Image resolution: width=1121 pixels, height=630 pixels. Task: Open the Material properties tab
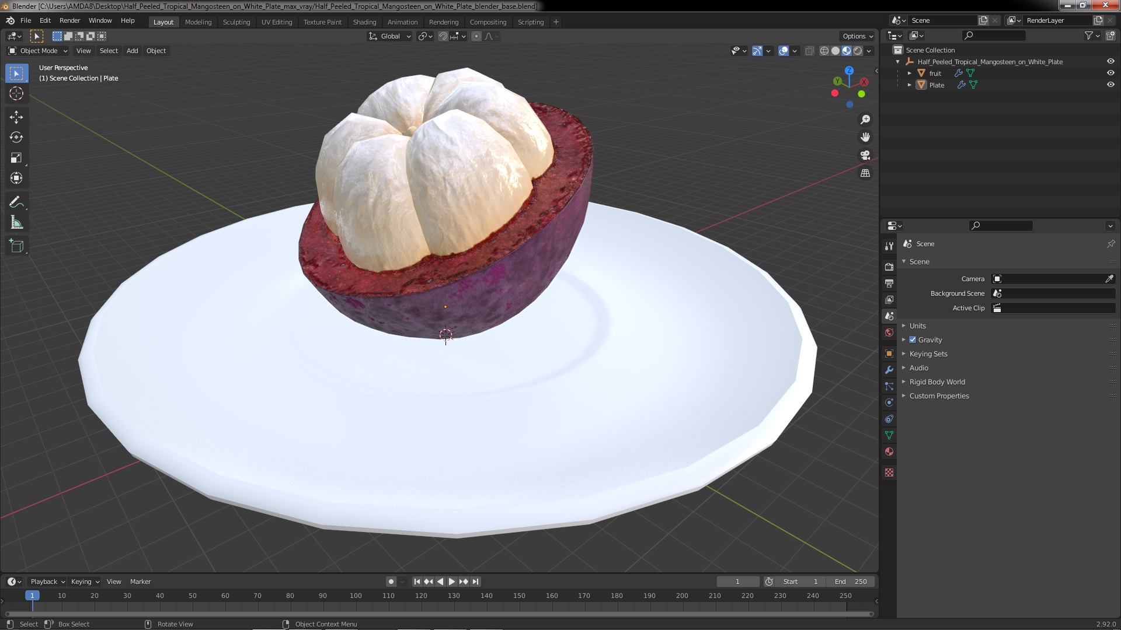(889, 452)
